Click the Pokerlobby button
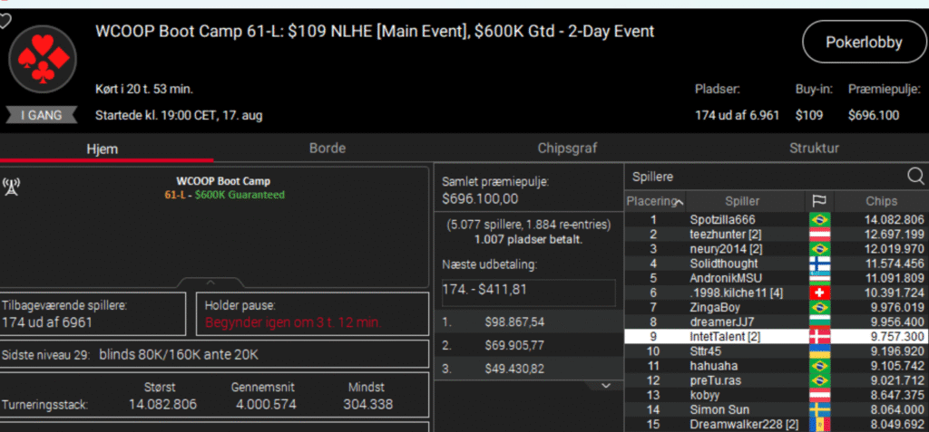 856,42
